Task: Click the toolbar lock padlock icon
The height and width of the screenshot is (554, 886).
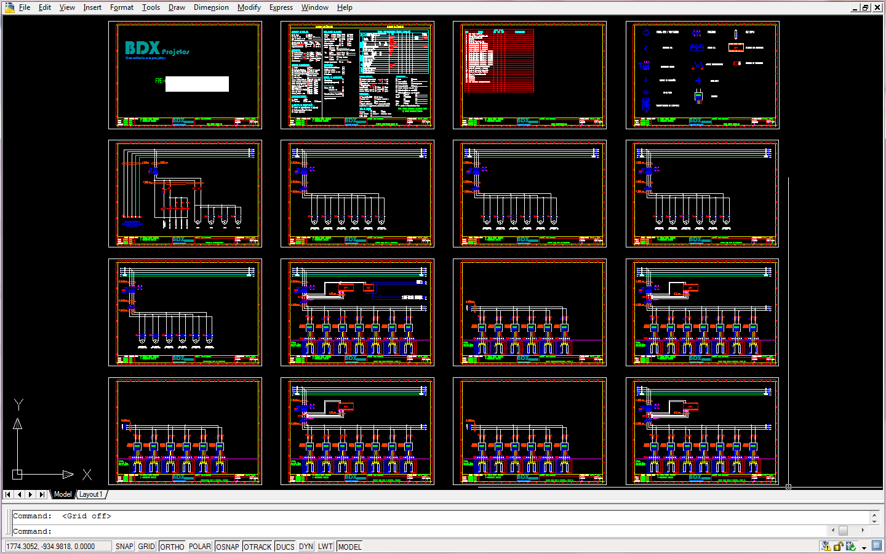Action: tap(838, 546)
